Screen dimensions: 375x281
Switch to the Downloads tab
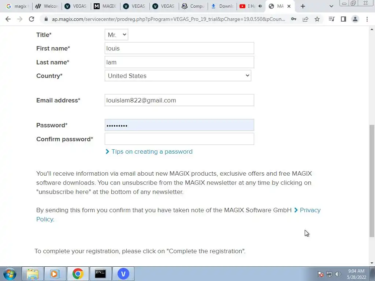pyautogui.click(x=222, y=6)
